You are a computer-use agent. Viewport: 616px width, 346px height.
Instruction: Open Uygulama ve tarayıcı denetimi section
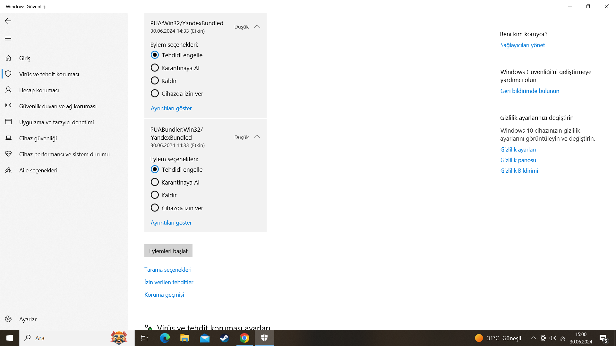point(56,122)
